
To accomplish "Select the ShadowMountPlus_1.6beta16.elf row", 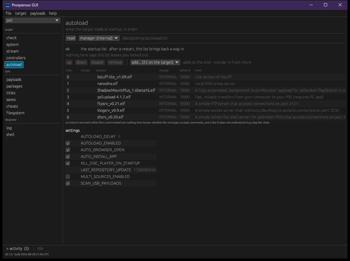I will click(x=205, y=90).
